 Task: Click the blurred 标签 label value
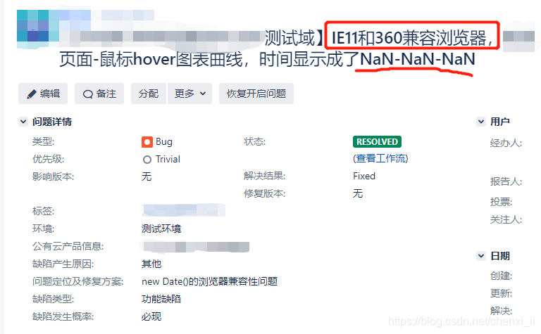point(184,210)
